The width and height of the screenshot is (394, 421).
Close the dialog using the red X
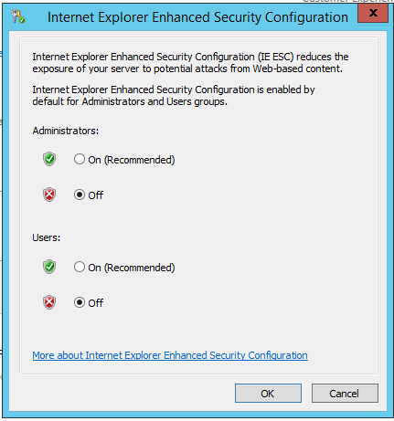click(373, 13)
